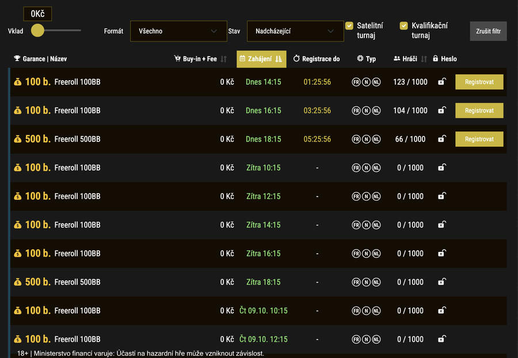518x358 pixels.
Task: Click the padlock icon beside Heslo header
Action: coord(436,59)
